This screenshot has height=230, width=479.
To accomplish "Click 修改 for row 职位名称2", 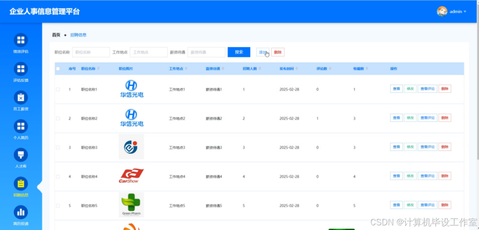I will (x=410, y=118).
